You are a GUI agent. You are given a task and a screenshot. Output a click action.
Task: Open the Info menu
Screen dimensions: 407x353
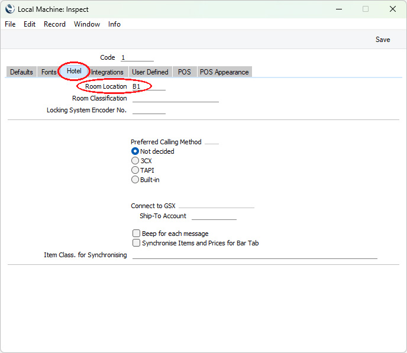click(114, 24)
